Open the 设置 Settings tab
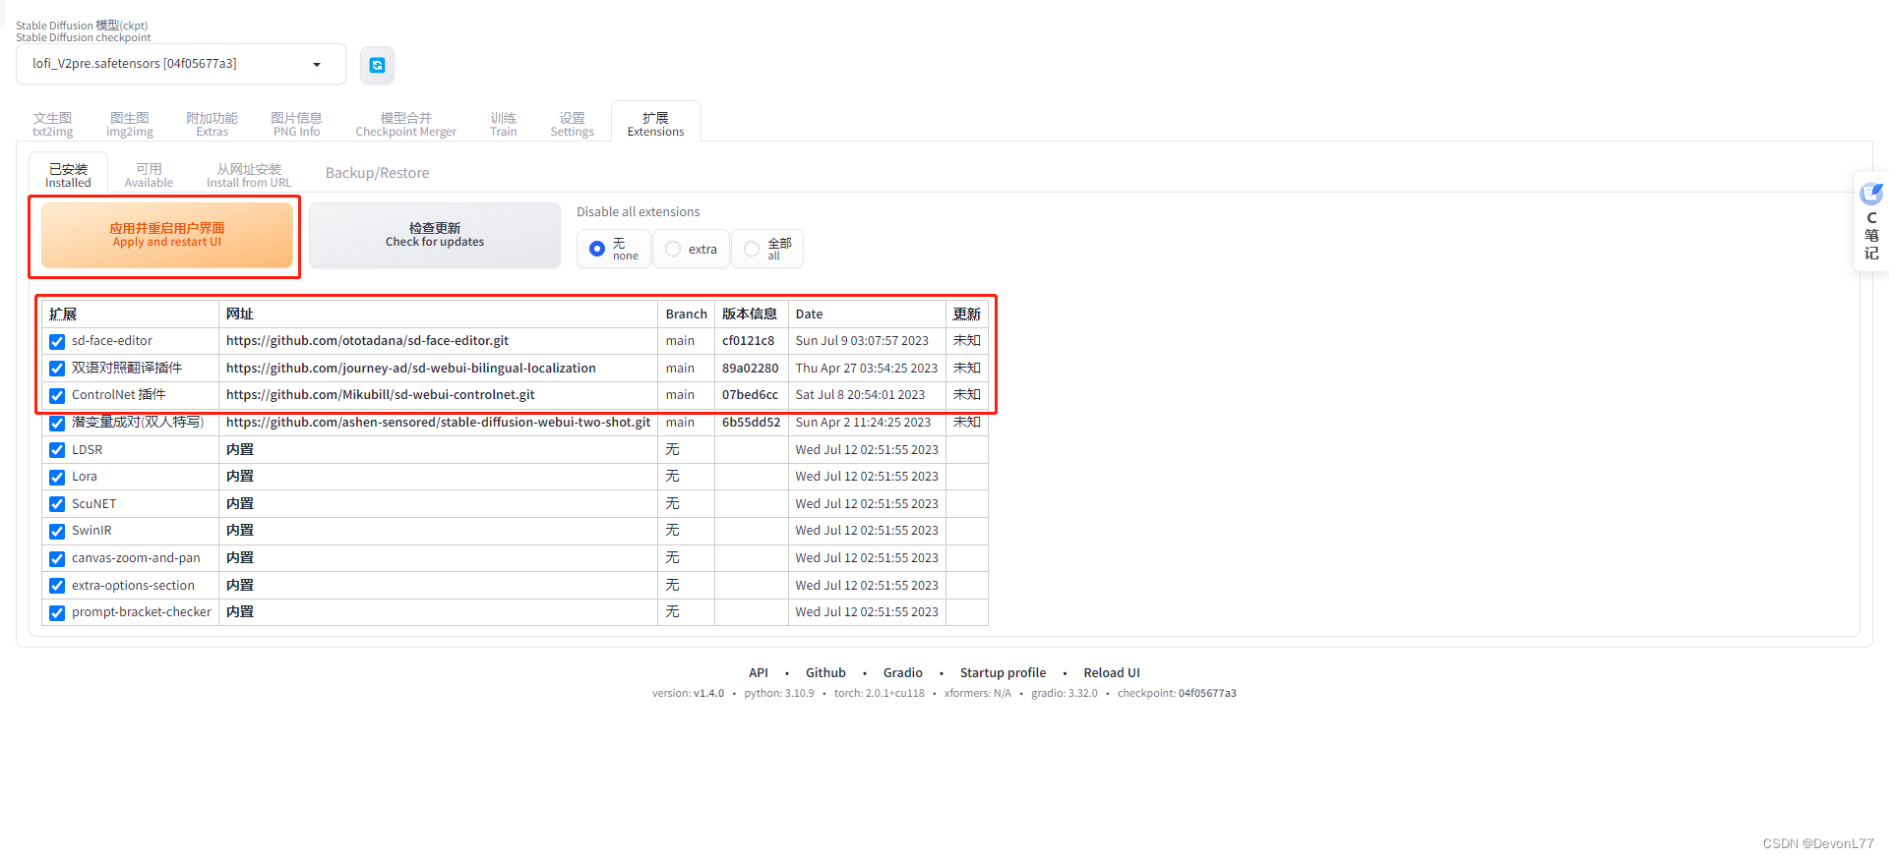Viewport: 1889px width, 858px height. coord(572,124)
